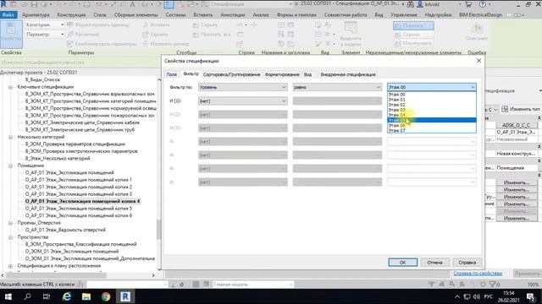Collapse the Этаж 00 value dropdown

(431, 87)
